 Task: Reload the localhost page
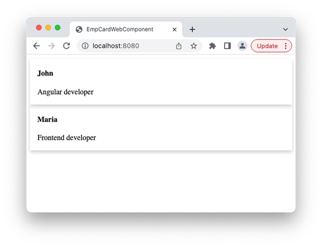pos(66,46)
